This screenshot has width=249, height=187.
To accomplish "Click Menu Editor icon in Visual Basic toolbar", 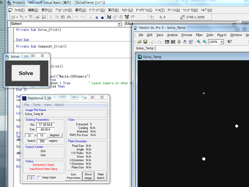I will coord(31,17).
